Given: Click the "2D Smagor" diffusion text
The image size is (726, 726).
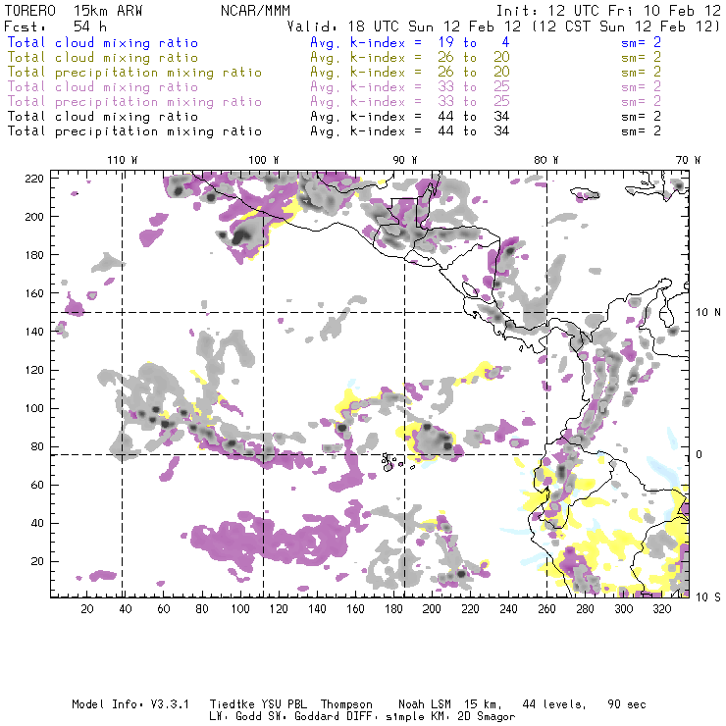Looking at the screenshot, I should [x=486, y=717].
